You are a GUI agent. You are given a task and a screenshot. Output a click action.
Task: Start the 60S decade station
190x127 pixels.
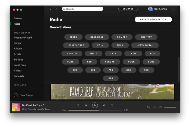click(x=93, y=70)
